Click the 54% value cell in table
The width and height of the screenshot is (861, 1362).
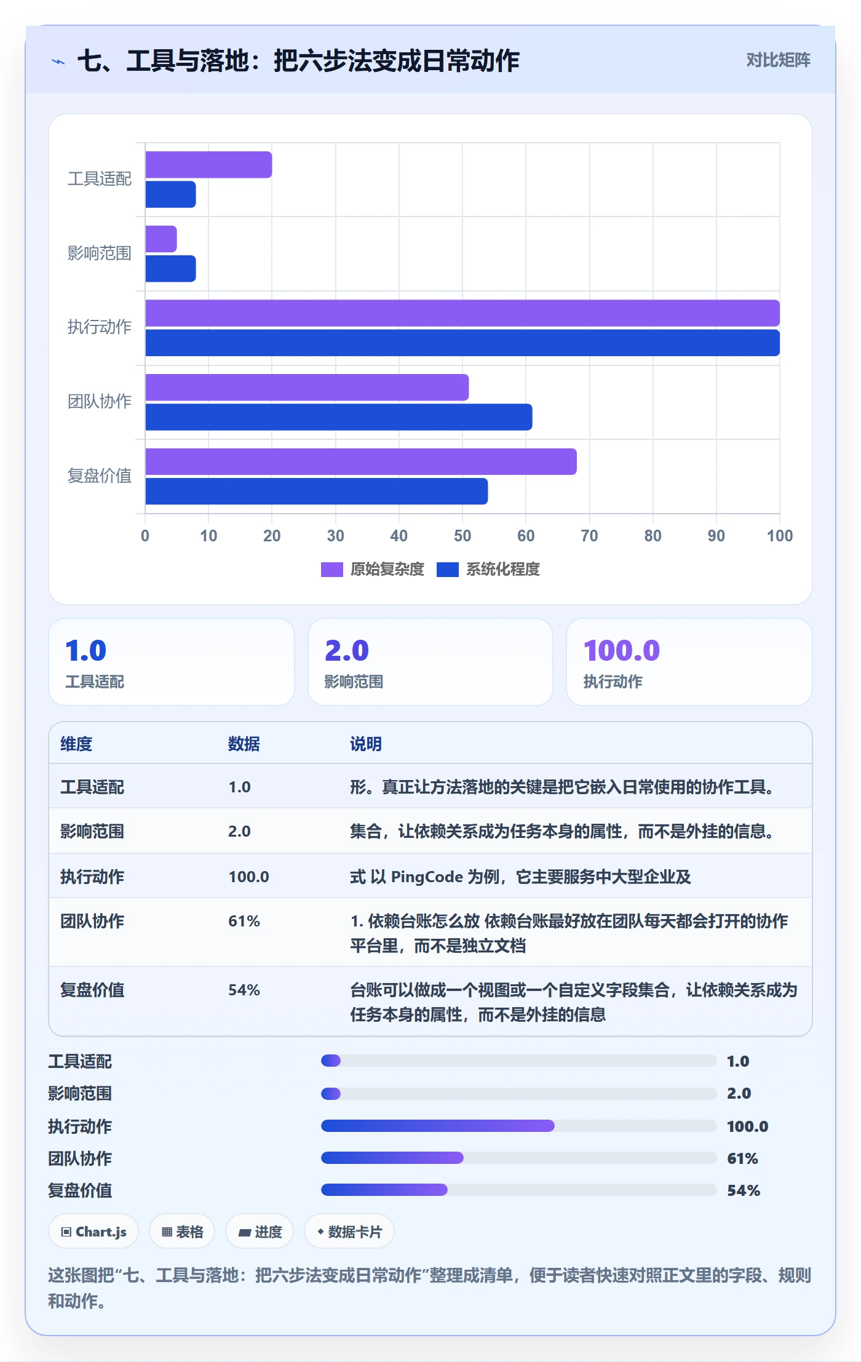tap(244, 990)
